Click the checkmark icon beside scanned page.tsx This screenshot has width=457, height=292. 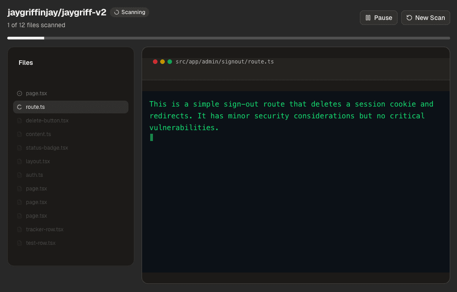(20, 93)
